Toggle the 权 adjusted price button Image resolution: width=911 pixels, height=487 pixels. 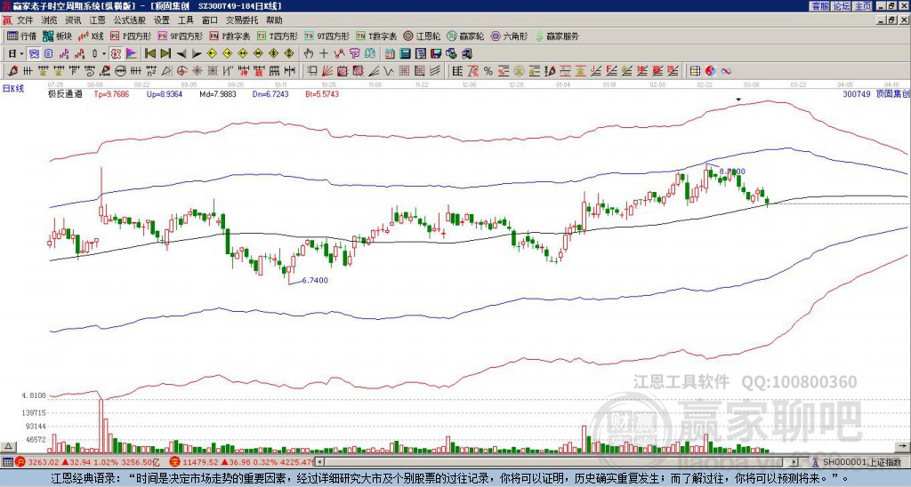coord(116,54)
